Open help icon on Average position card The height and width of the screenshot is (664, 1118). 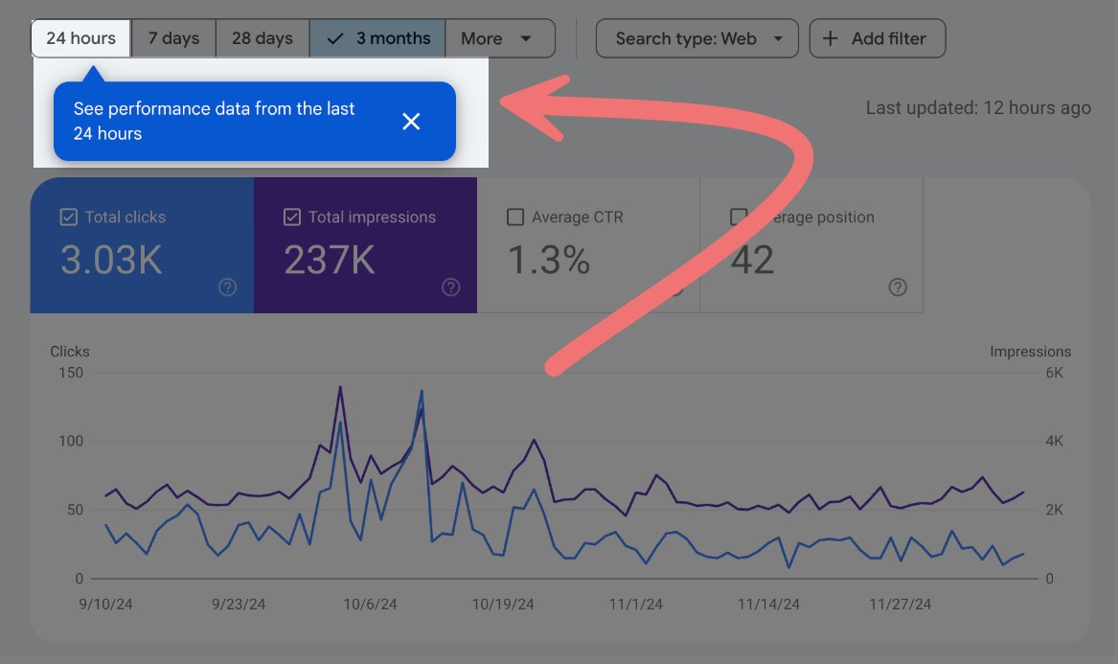tap(898, 287)
